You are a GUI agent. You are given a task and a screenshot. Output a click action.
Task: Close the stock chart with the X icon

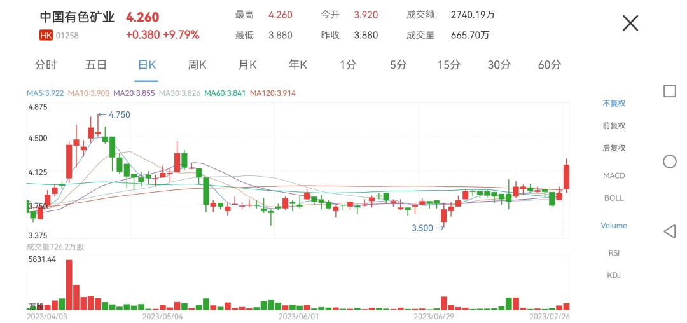click(x=630, y=23)
